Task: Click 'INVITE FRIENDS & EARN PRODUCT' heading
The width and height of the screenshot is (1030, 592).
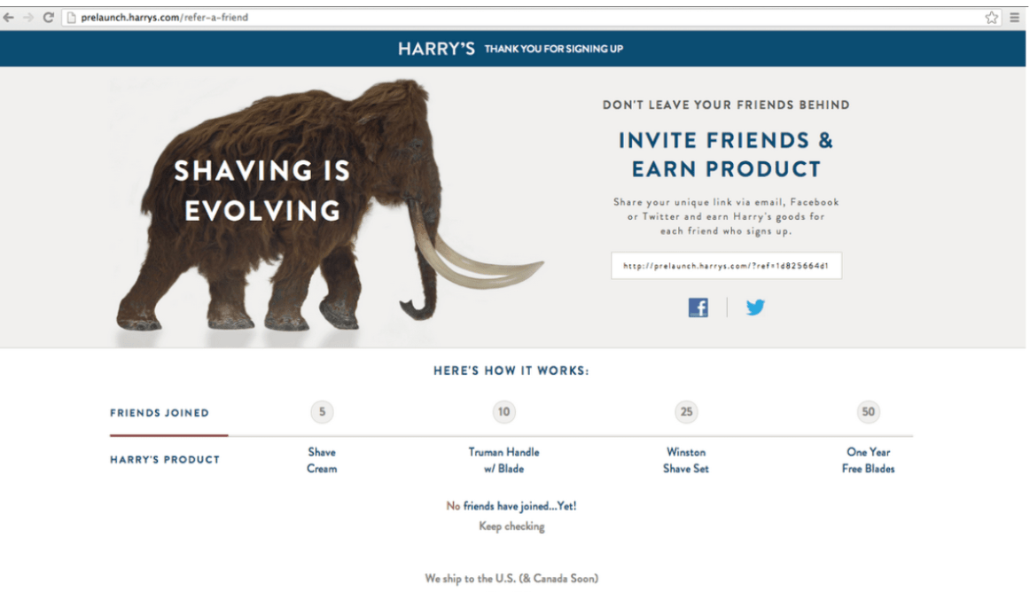Action: 726,154
